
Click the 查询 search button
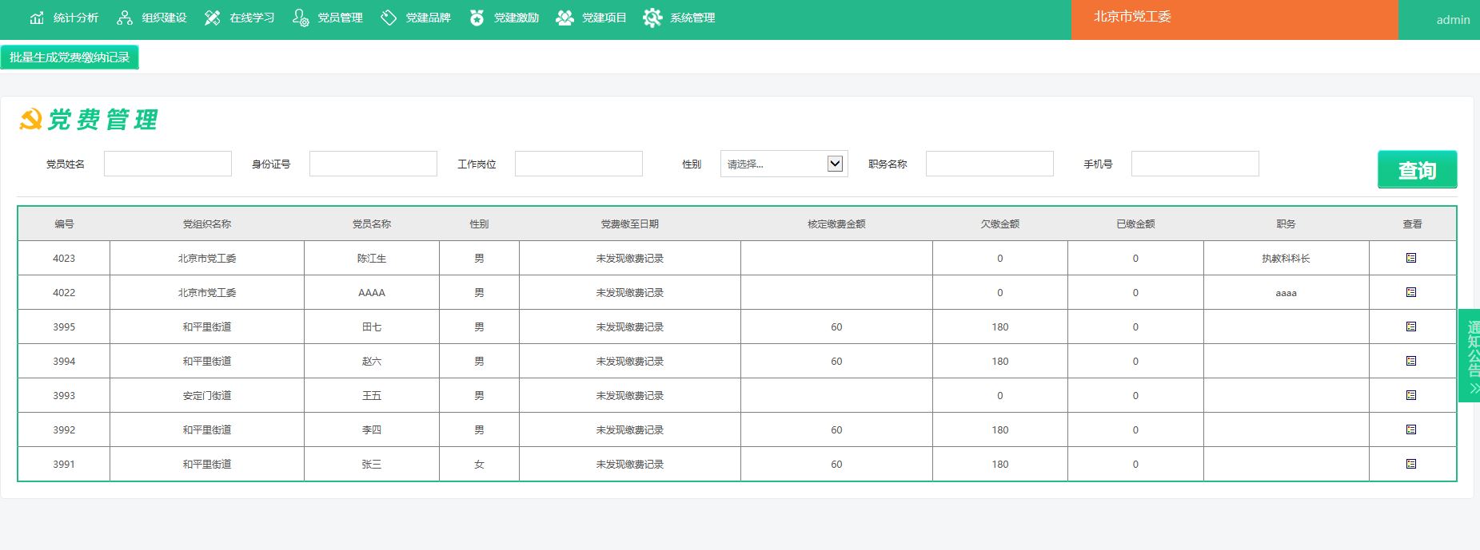click(1416, 169)
